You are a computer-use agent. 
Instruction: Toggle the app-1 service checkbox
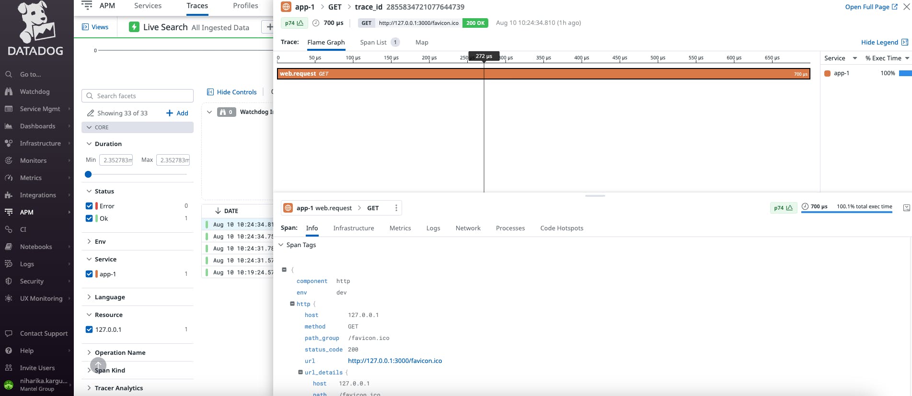tap(89, 274)
